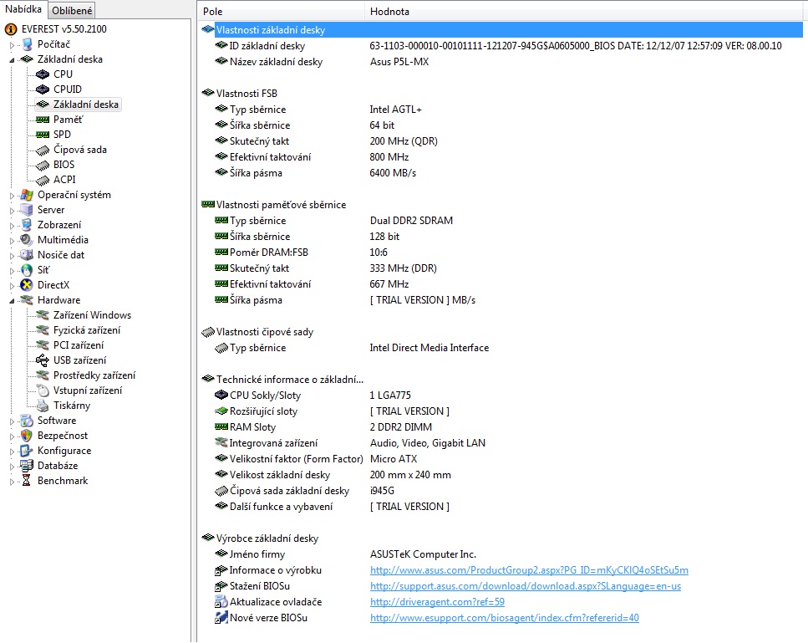
Task: Expand the Server tree node
Action: pyautogui.click(x=12, y=211)
